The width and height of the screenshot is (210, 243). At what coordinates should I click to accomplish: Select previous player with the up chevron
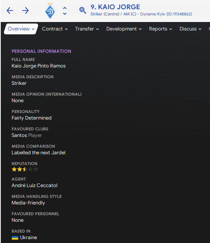(x=65, y=8)
